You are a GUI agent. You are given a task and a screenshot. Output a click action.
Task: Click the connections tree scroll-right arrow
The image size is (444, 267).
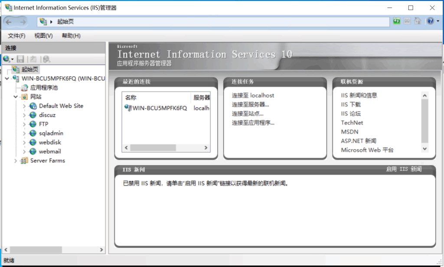[101, 250]
